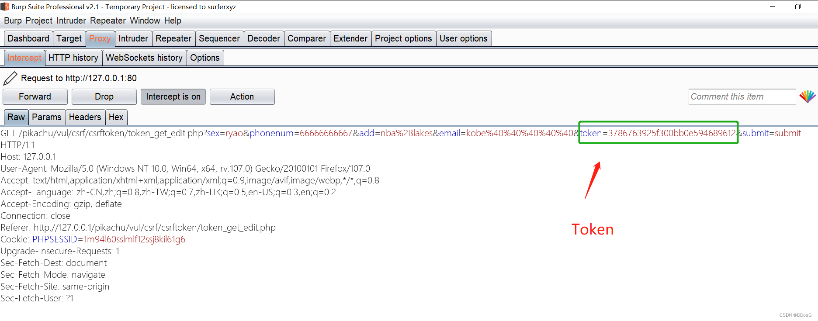Switch to the Params view tab
The width and height of the screenshot is (818, 321).
[x=47, y=117]
